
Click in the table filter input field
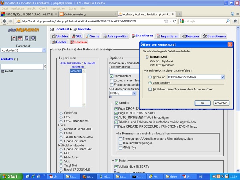pyautogui.click(x=22, y=66)
